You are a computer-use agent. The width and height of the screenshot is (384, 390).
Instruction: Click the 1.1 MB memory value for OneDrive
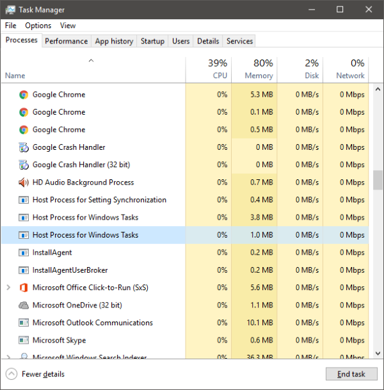262,305
